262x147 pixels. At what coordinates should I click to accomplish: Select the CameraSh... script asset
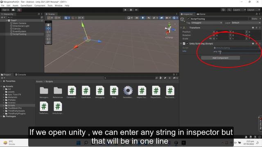(72, 92)
